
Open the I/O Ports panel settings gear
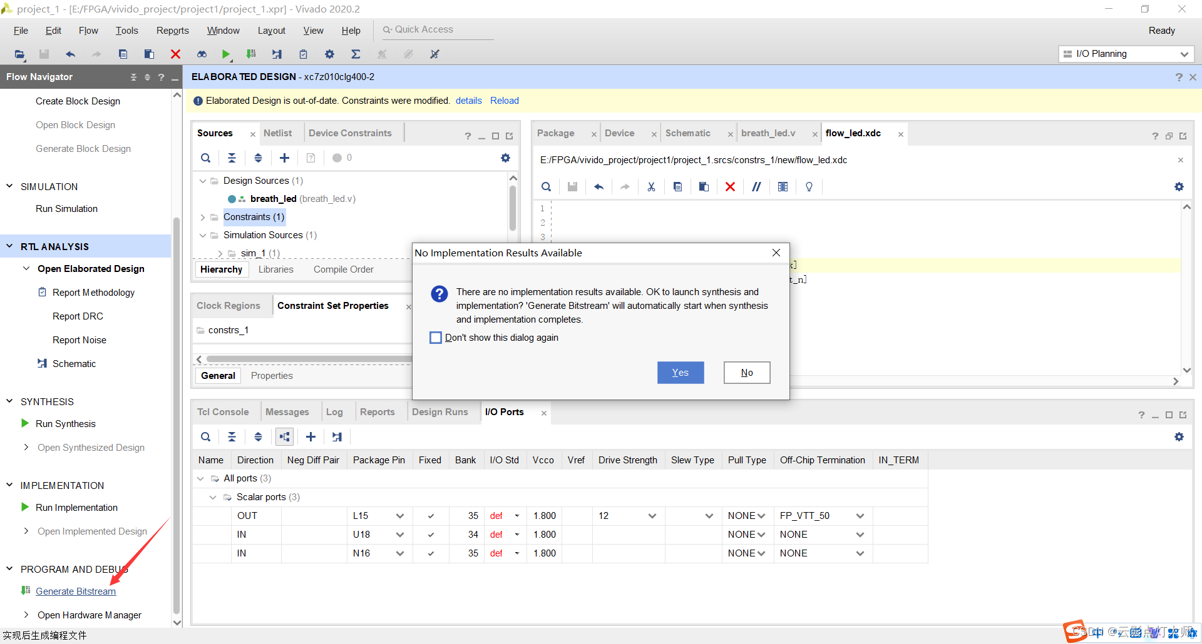(x=1179, y=436)
